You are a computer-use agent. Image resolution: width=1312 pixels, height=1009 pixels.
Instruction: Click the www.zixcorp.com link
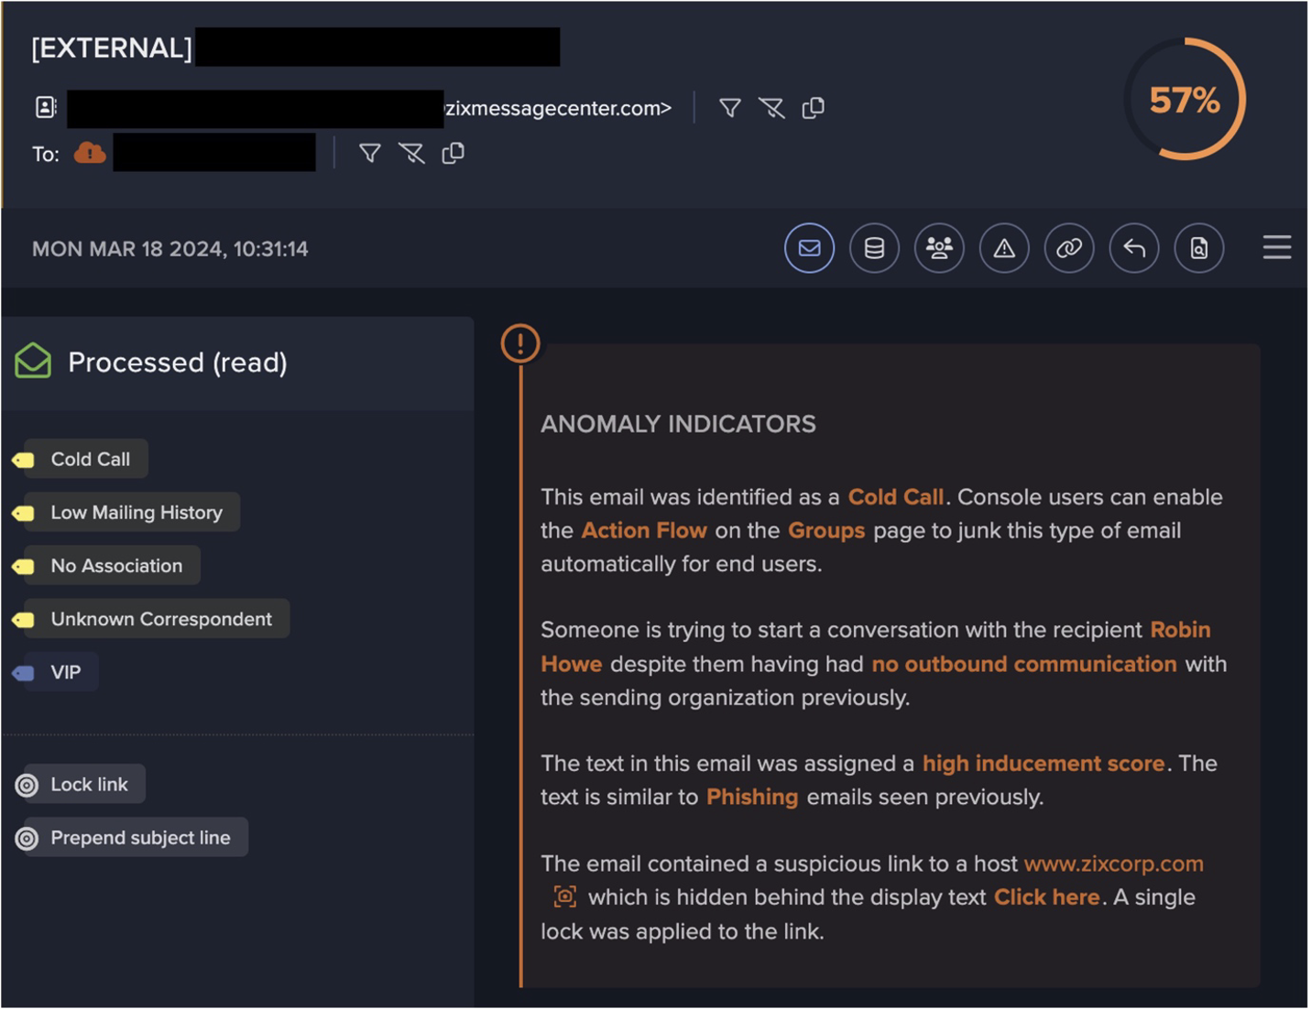[1113, 863]
